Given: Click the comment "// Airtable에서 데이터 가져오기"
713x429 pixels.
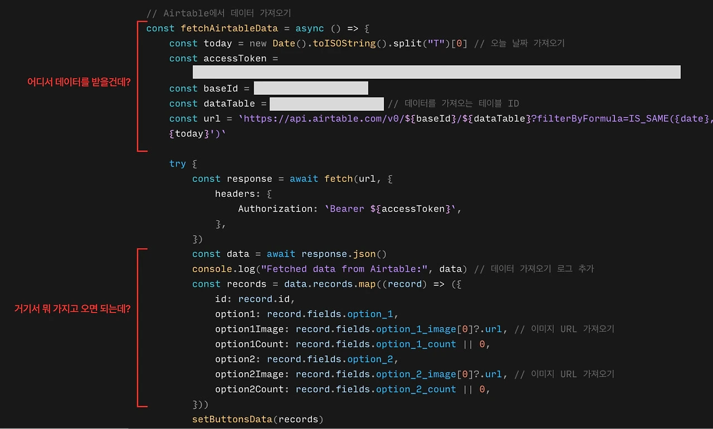Looking at the screenshot, I should tap(218, 13).
